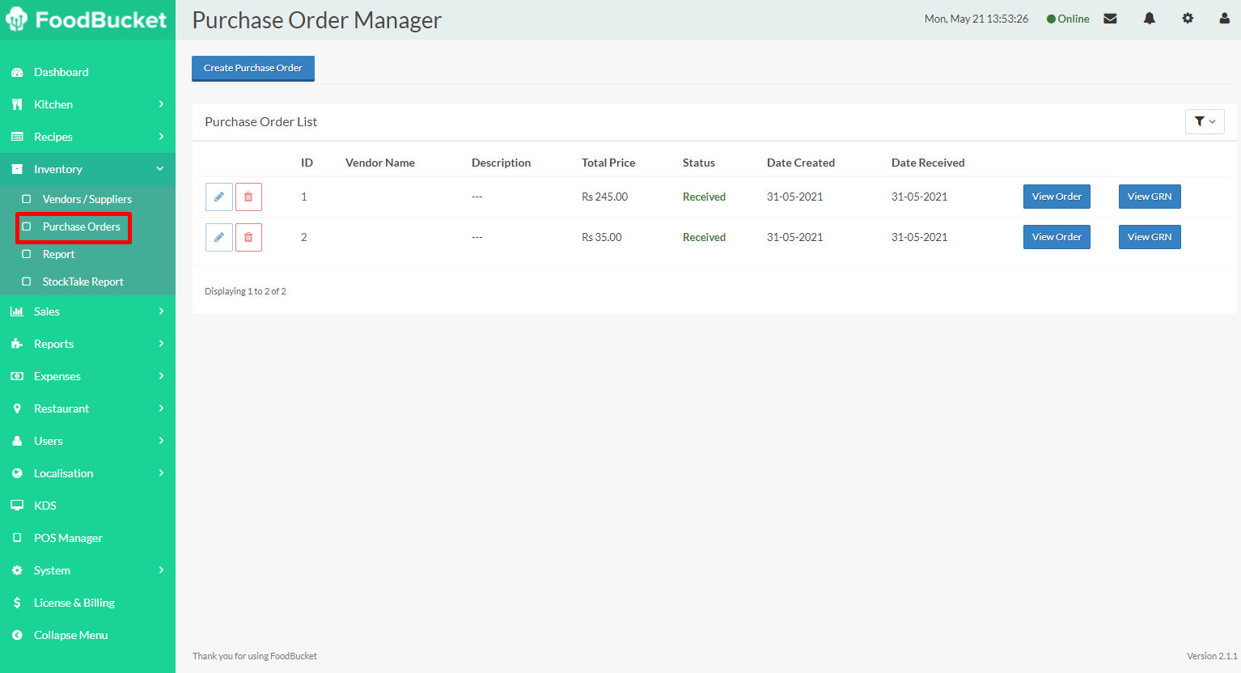This screenshot has width=1241, height=673.
Task: Click the Create Purchase Order button
Action: click(252, 68)
